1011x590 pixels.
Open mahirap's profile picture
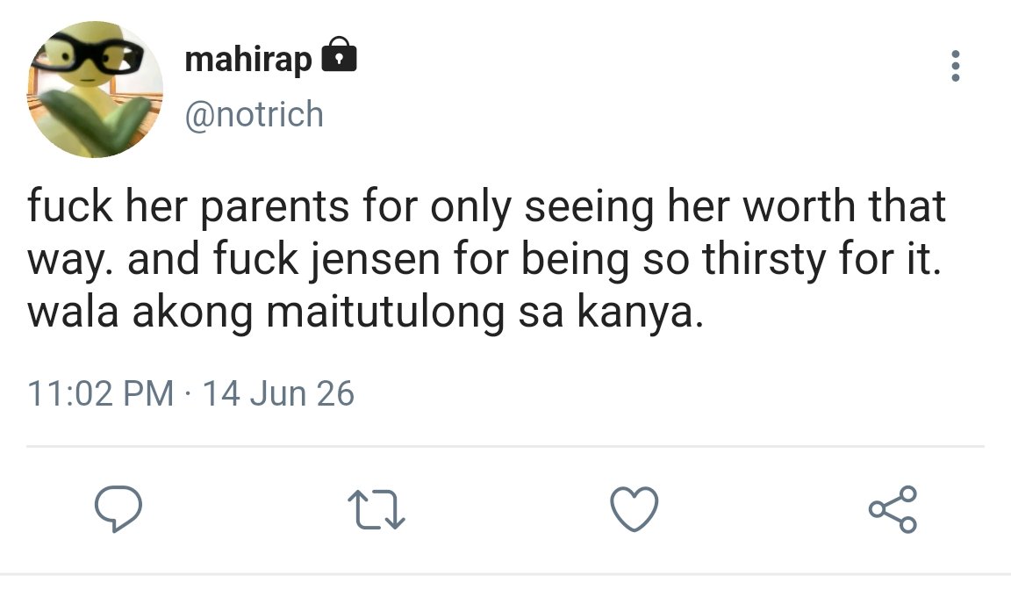point(94,89)
